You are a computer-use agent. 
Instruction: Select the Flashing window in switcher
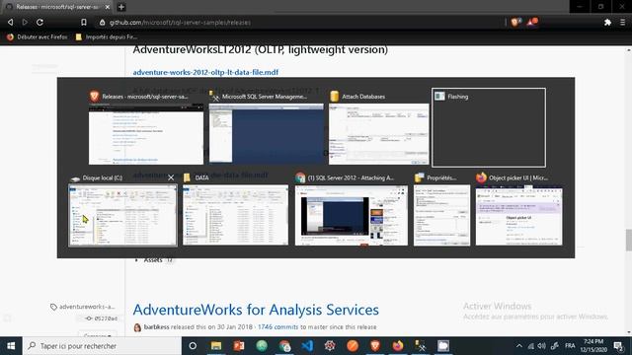pyautogui.click(x=489, y=127)
